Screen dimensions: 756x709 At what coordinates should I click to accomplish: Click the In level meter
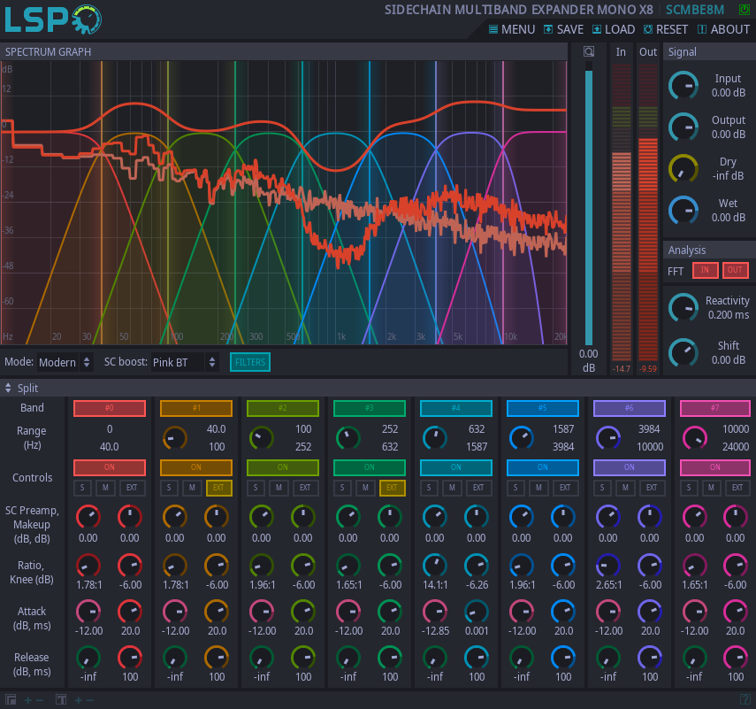point(622,212)
